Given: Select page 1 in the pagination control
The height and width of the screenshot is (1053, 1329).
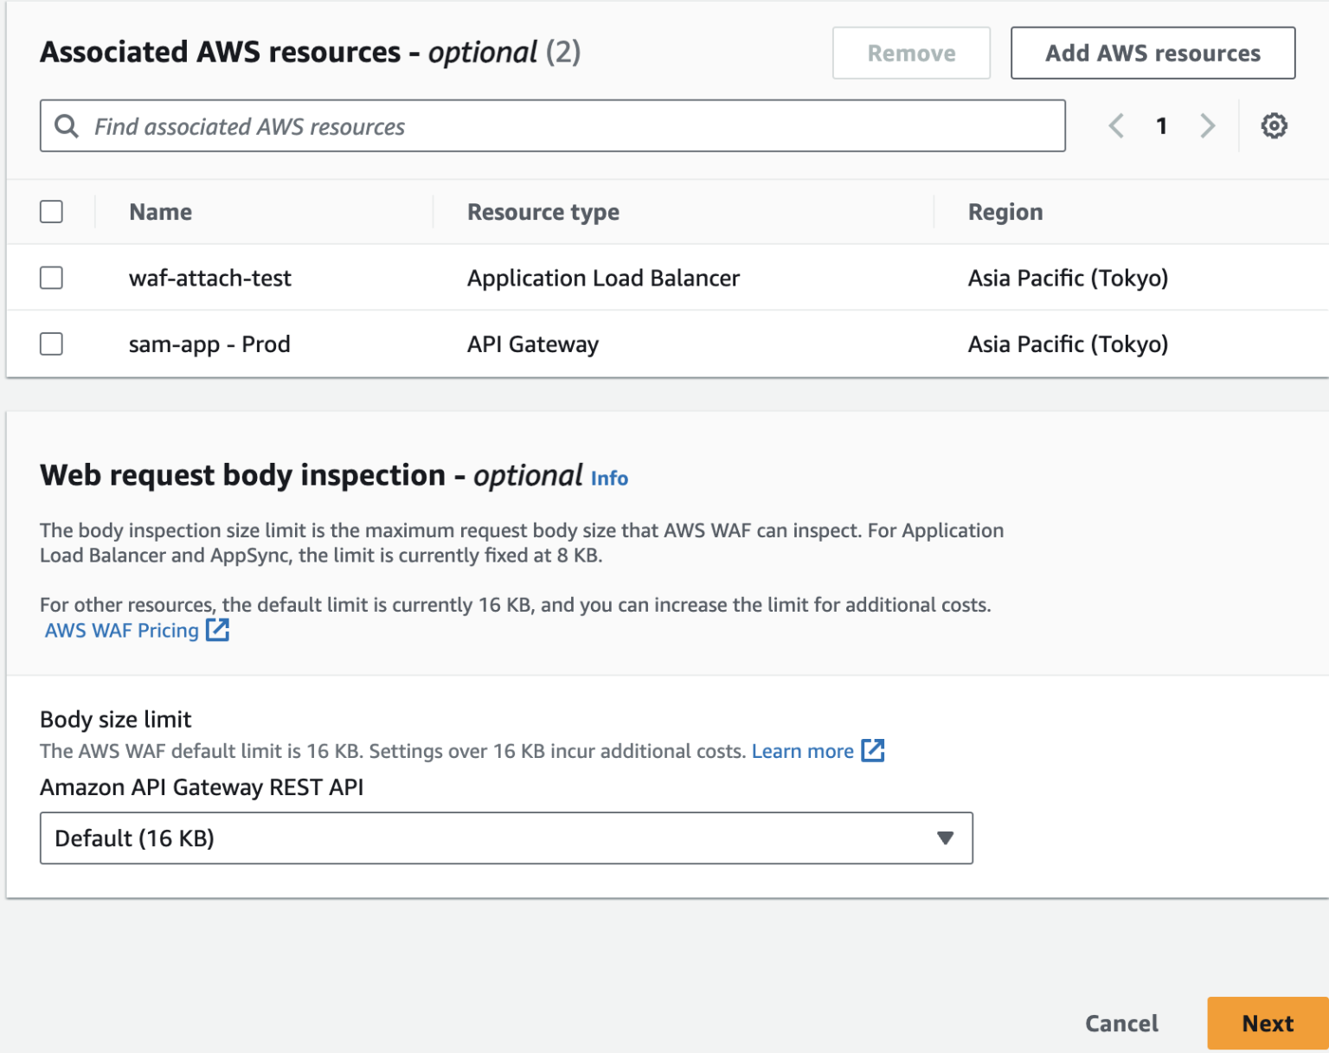Looking at the screenshot, I should (x=1161, y=125).
